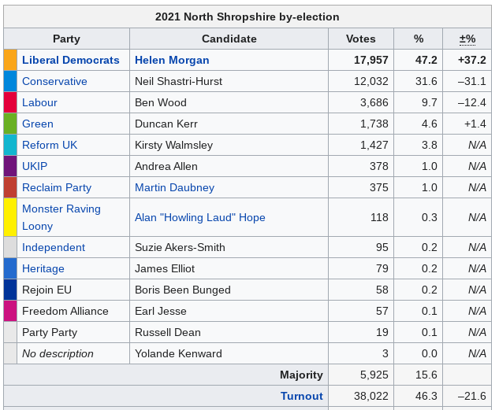499x410 pixels.
Task: Open the Independent link
Action: [54, 247]
